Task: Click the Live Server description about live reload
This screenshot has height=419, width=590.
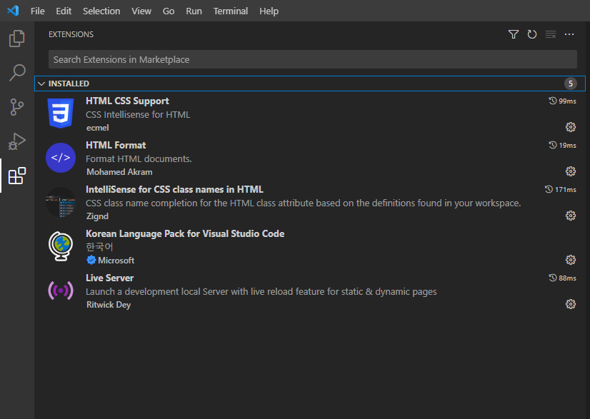Action: tap(261, 292)
